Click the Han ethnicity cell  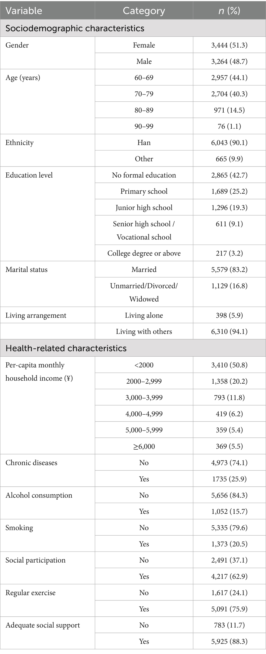144,143
